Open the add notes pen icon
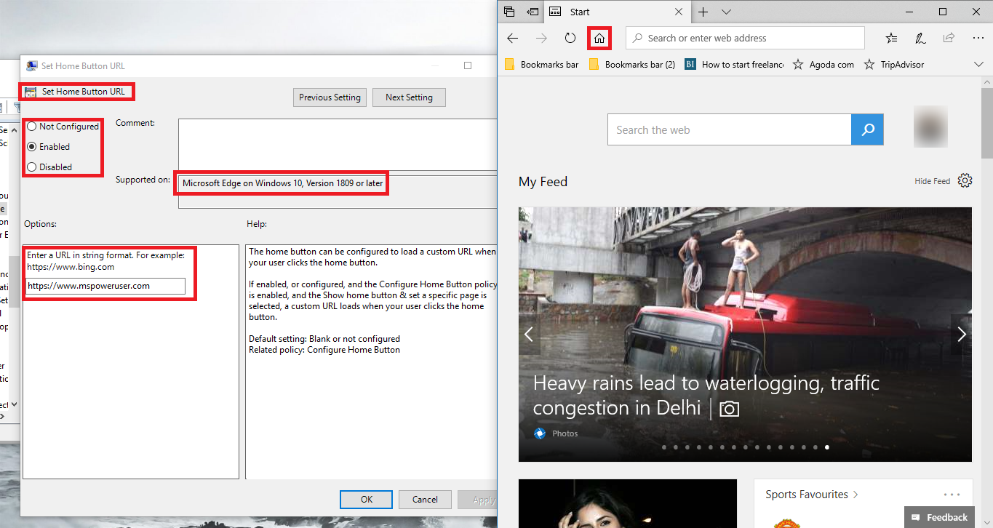The width and height of the screenshot is (993, 528). pos(920,38)
